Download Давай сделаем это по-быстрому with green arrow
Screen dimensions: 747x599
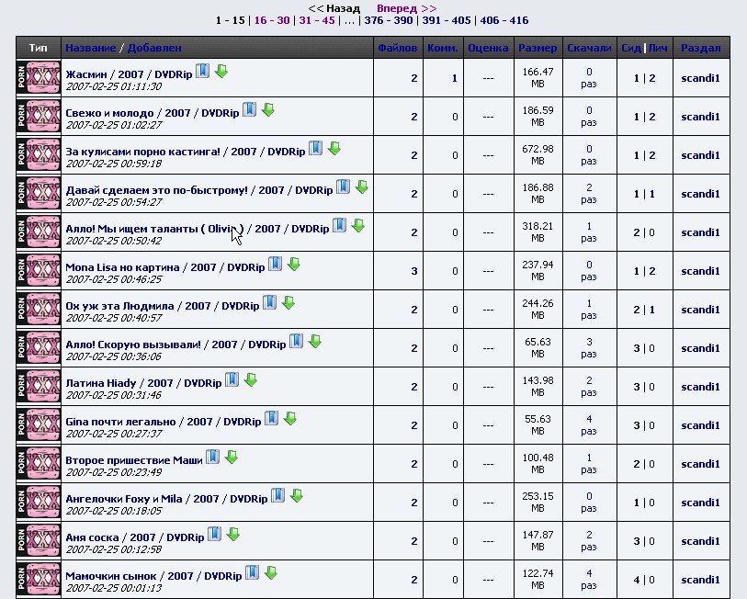pyautogui.click(x=362, y=186)
